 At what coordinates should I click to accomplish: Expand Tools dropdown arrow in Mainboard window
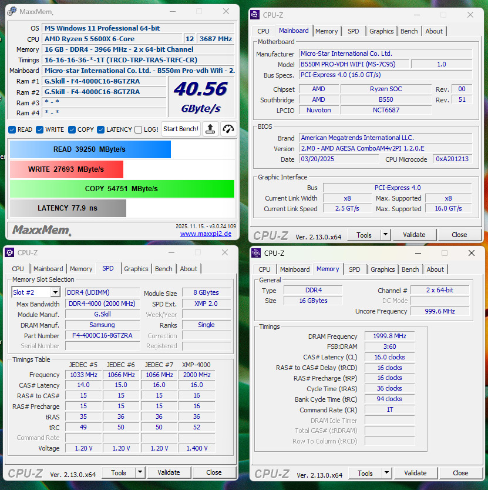[x=386, y=234]
